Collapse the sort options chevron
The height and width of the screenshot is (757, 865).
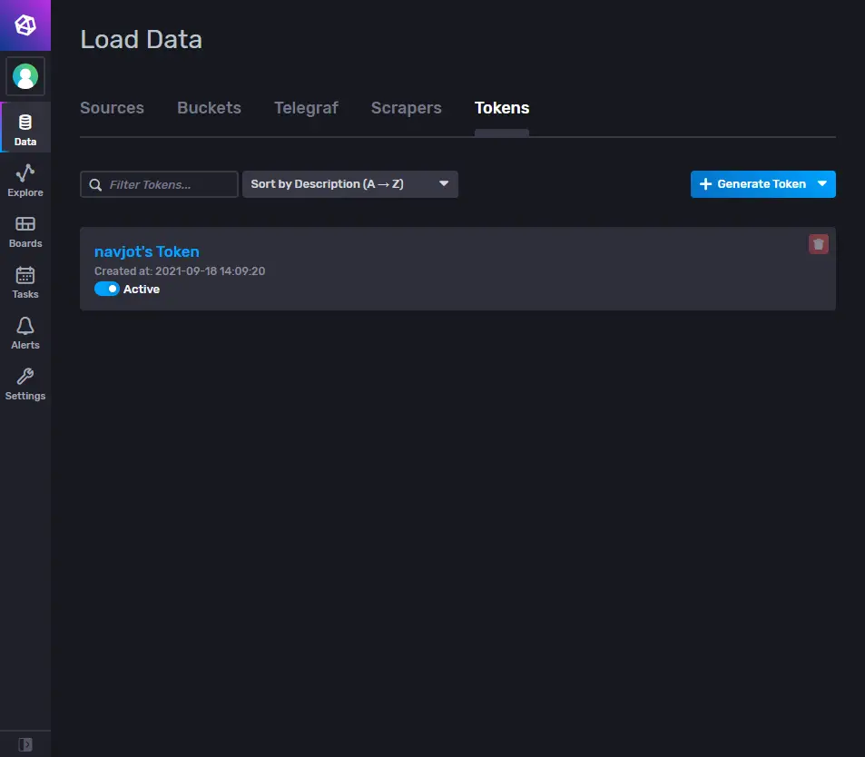[444, 183]
